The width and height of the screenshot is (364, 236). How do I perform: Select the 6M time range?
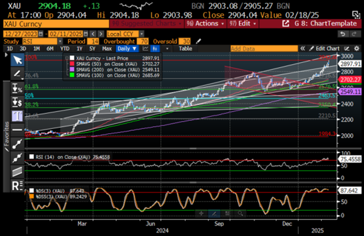(x=50, y=48)
